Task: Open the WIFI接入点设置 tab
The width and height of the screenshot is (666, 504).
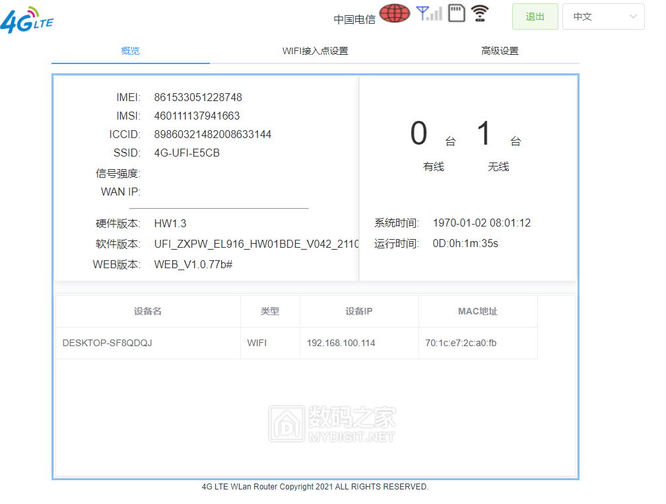Action: 315,51
